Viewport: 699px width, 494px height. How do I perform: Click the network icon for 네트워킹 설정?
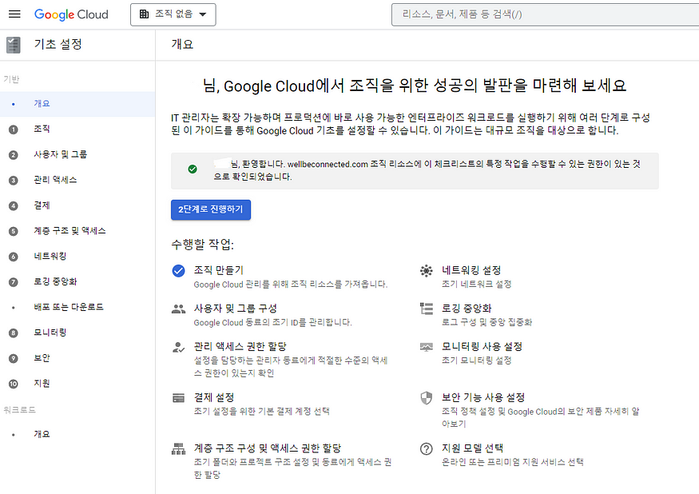pyautogui.click(x=426, y=270)
